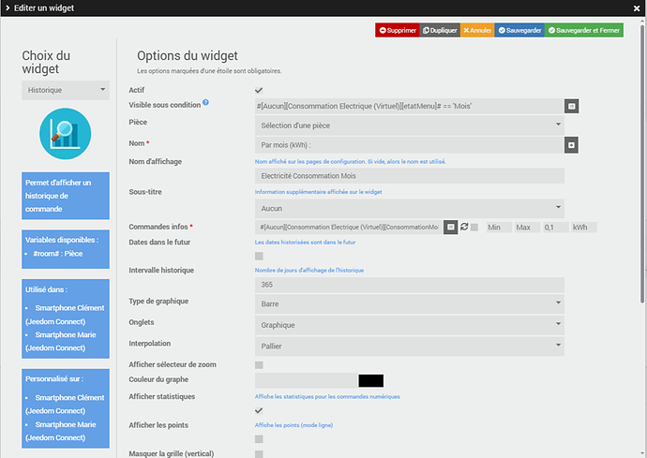The width and height of the screenshot is (647, 458).
Task: Click the Max value field
Action: (527, 228)
